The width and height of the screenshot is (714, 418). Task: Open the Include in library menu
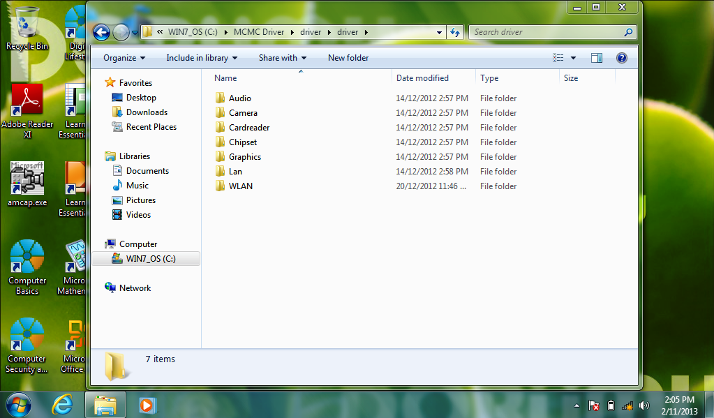[201, 58]
